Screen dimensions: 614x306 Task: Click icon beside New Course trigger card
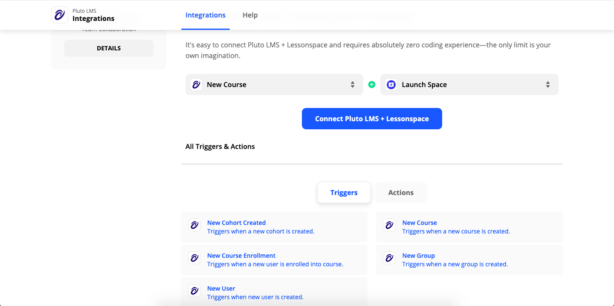click(389, 225)
